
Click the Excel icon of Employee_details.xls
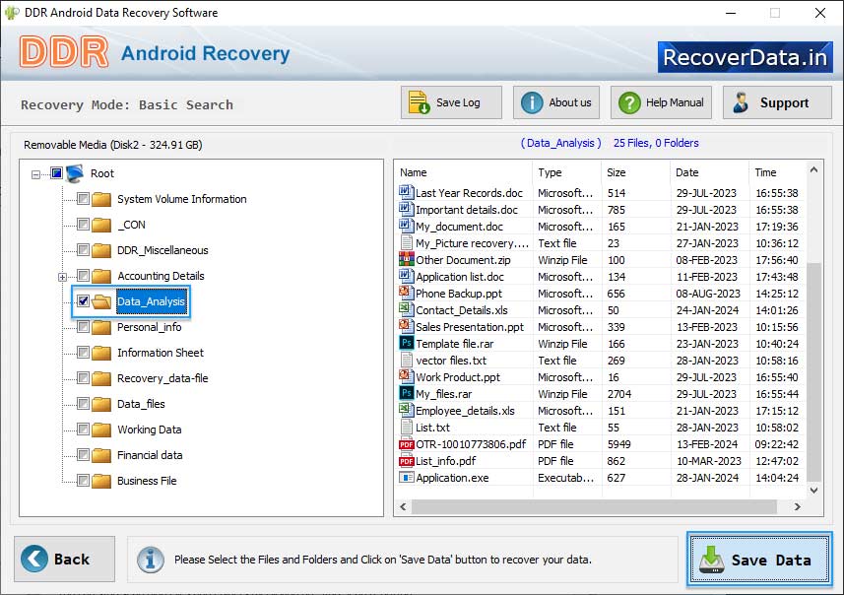(406, 409)
